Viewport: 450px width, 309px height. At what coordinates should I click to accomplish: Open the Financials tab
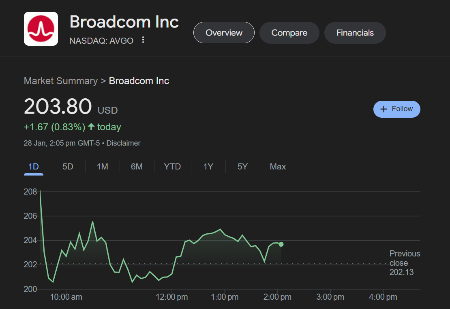tap(355, 33)
